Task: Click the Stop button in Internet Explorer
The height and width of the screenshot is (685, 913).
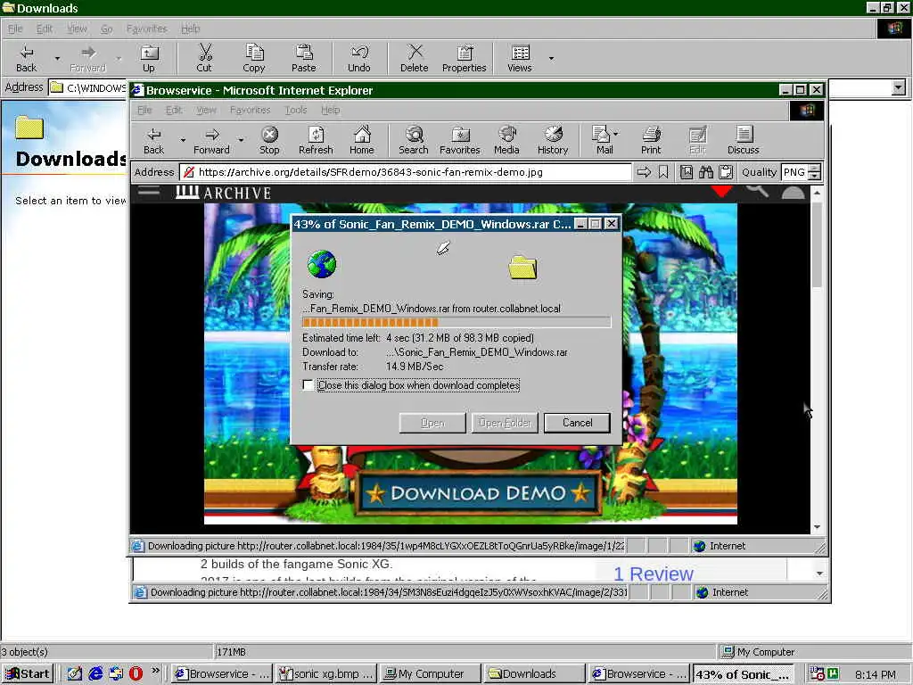Action: click(269, 140)
